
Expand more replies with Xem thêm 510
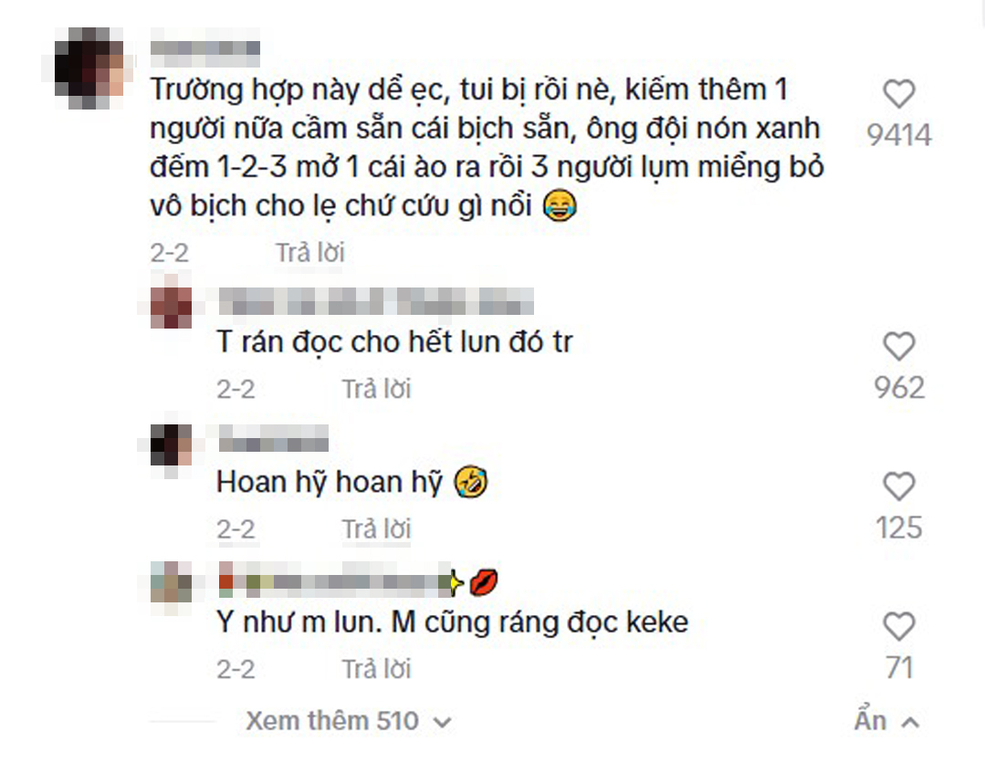[331, 721]
